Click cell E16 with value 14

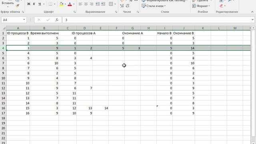point(100,108)
